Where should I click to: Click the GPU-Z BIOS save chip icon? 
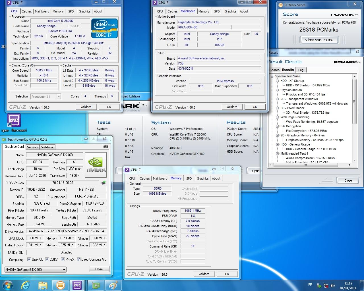(x=104, y=183)
